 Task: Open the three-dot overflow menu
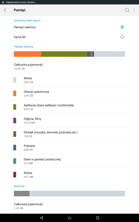point(134,10)
